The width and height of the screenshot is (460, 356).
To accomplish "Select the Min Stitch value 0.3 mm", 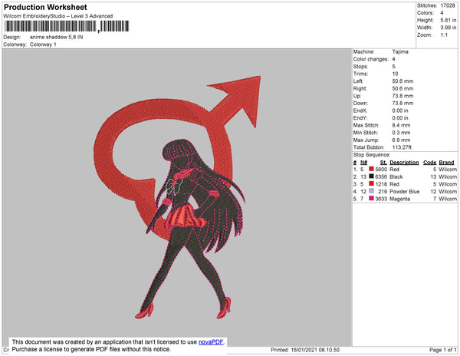I will (401, 133).
